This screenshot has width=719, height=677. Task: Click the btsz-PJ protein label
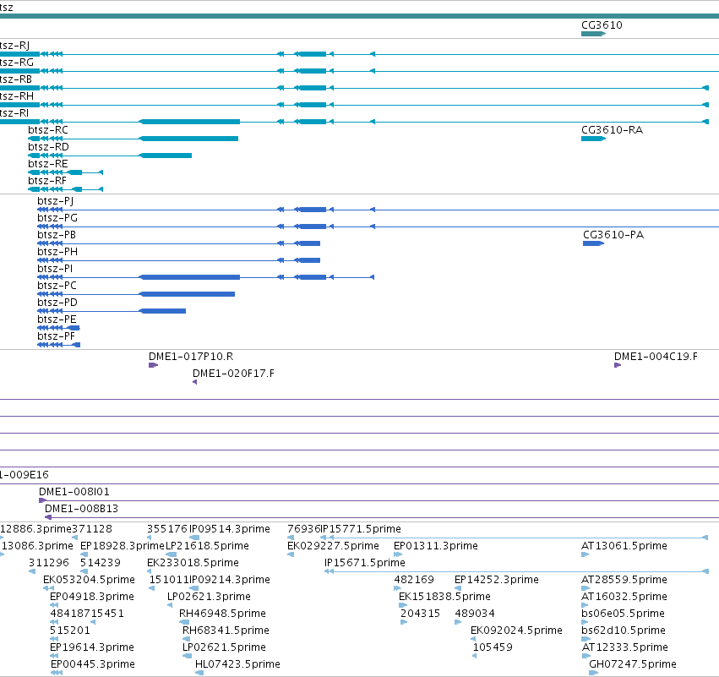pos(55,201)
